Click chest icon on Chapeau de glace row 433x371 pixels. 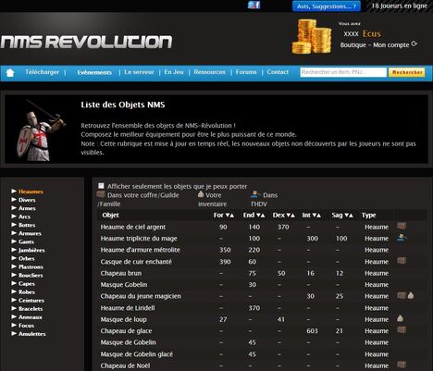[x=402, y=330]
